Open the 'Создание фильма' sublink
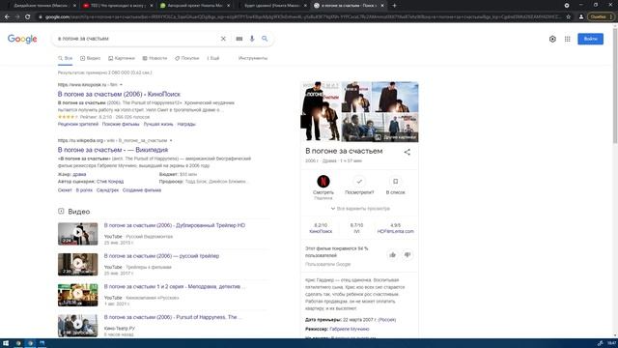618x348 pixels. pos(142,190)
